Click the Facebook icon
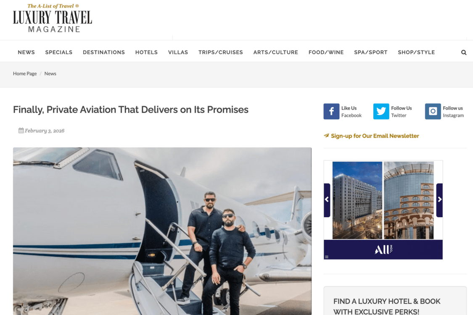The height and width of the screenshot is (315, 473). [x=331, y=112]
